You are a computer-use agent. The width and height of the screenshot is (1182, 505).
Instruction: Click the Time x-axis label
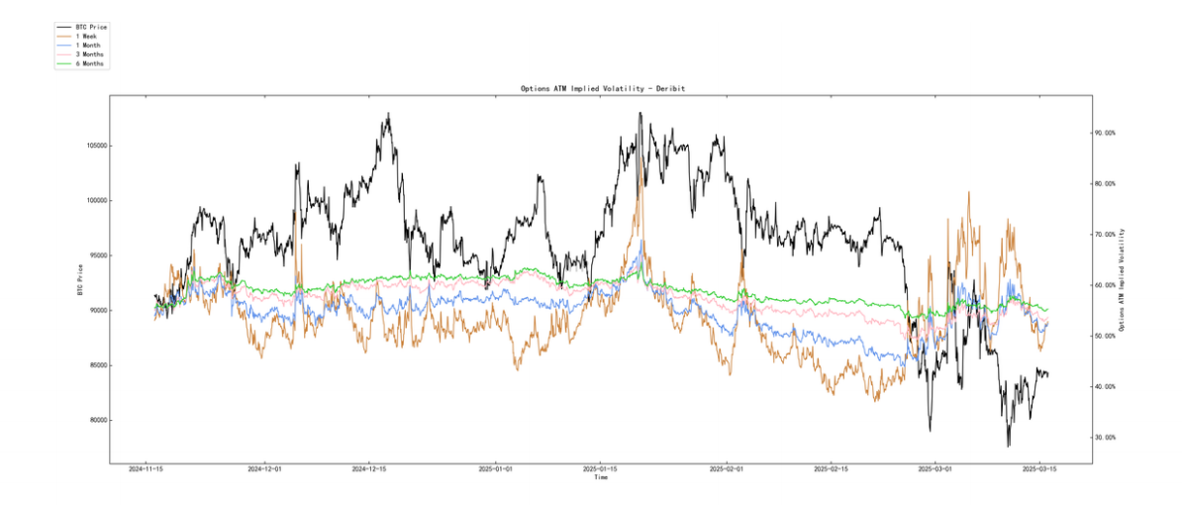click(601, 477)
